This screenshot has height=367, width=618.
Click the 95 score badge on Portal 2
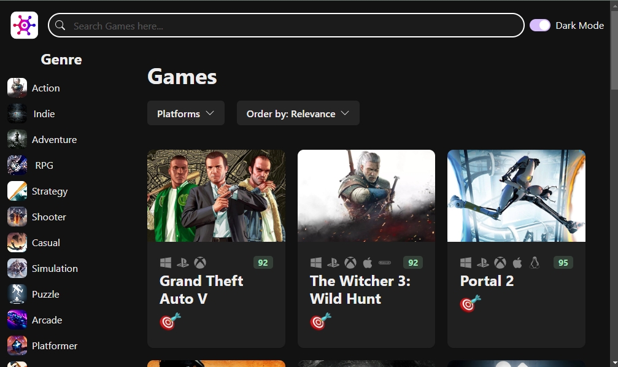563,263
